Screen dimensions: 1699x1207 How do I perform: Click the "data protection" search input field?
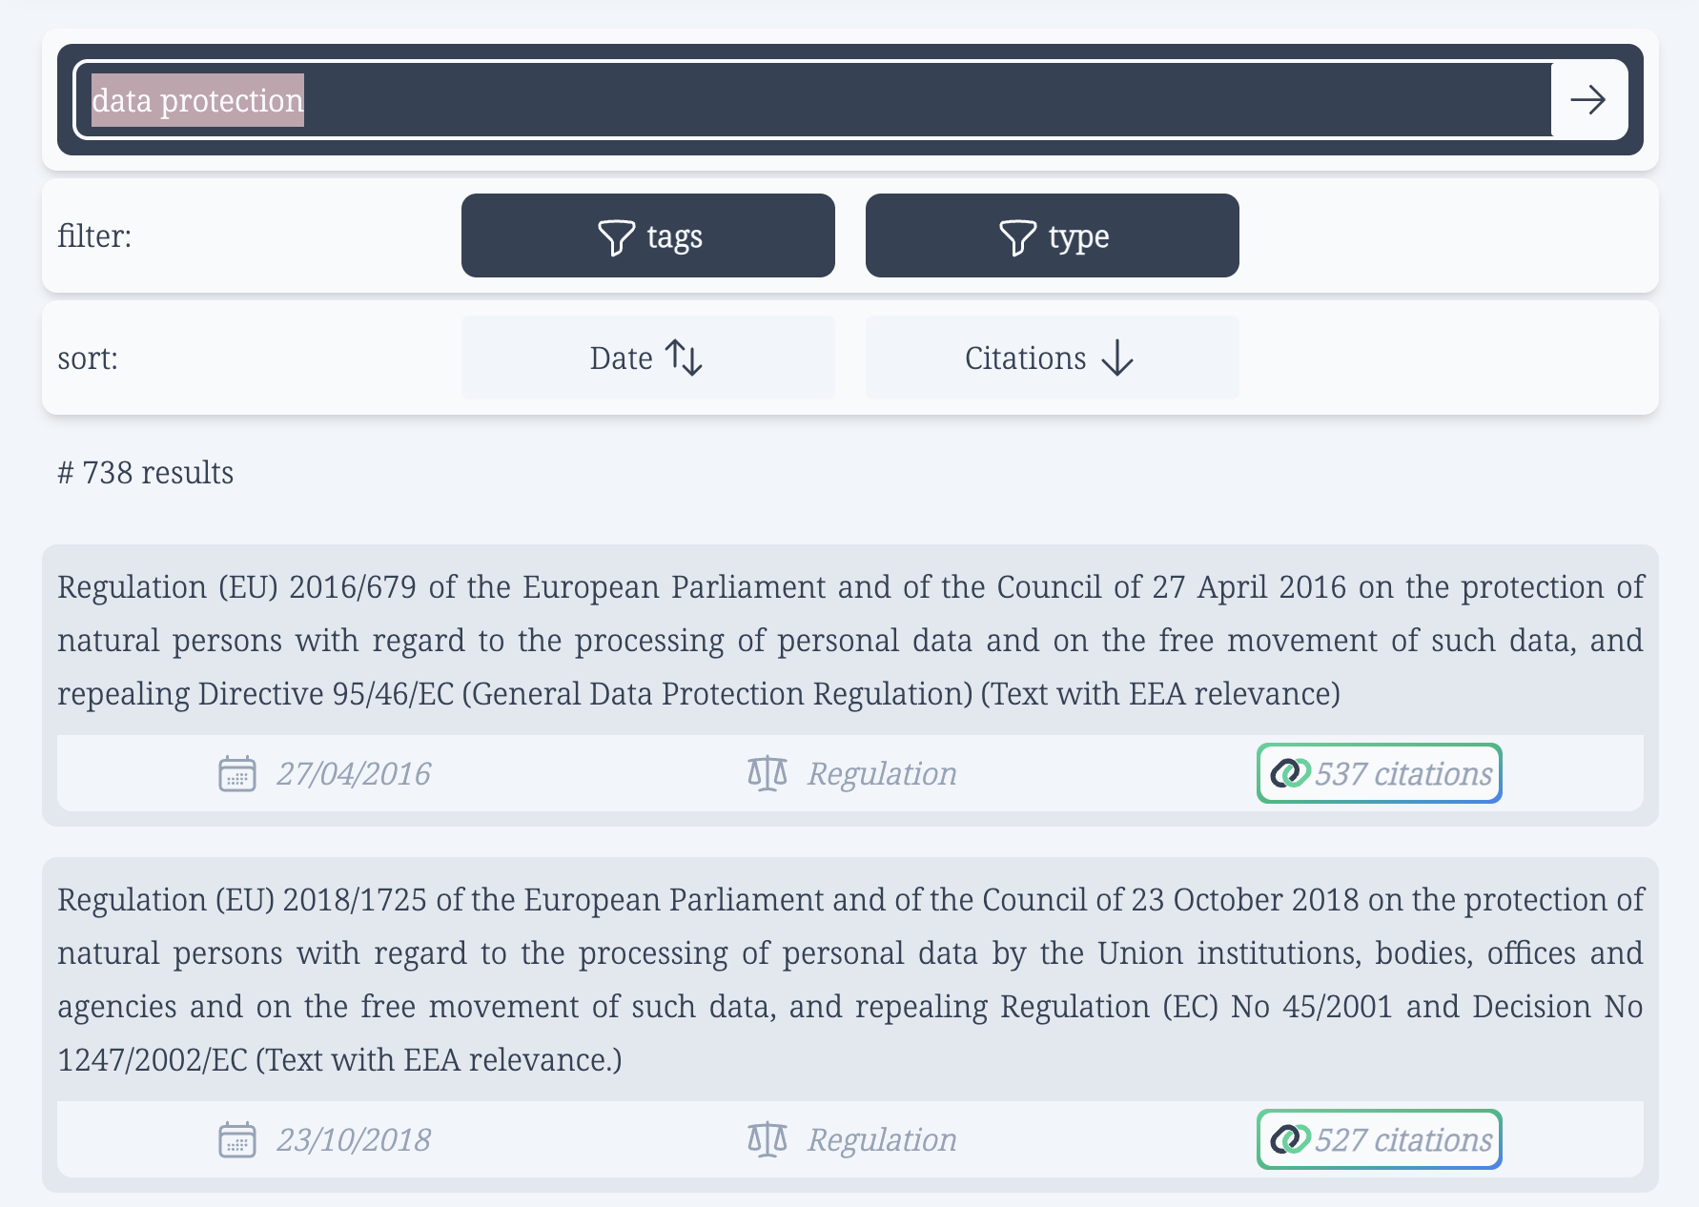[x=810, y=100]
